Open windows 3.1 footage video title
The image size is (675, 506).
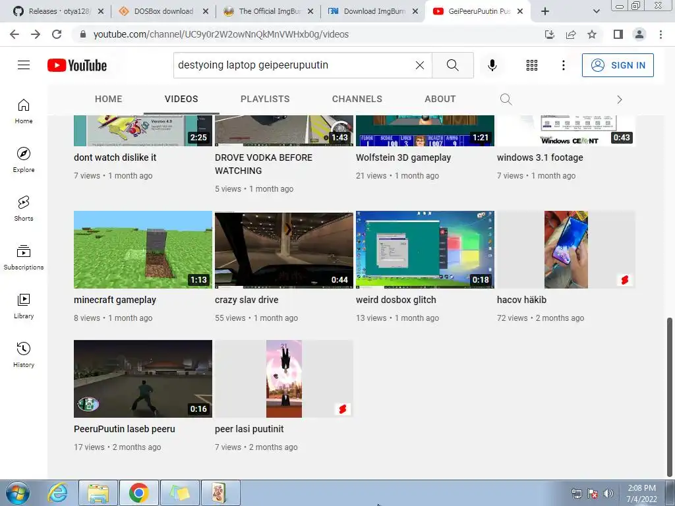(540, 157)
